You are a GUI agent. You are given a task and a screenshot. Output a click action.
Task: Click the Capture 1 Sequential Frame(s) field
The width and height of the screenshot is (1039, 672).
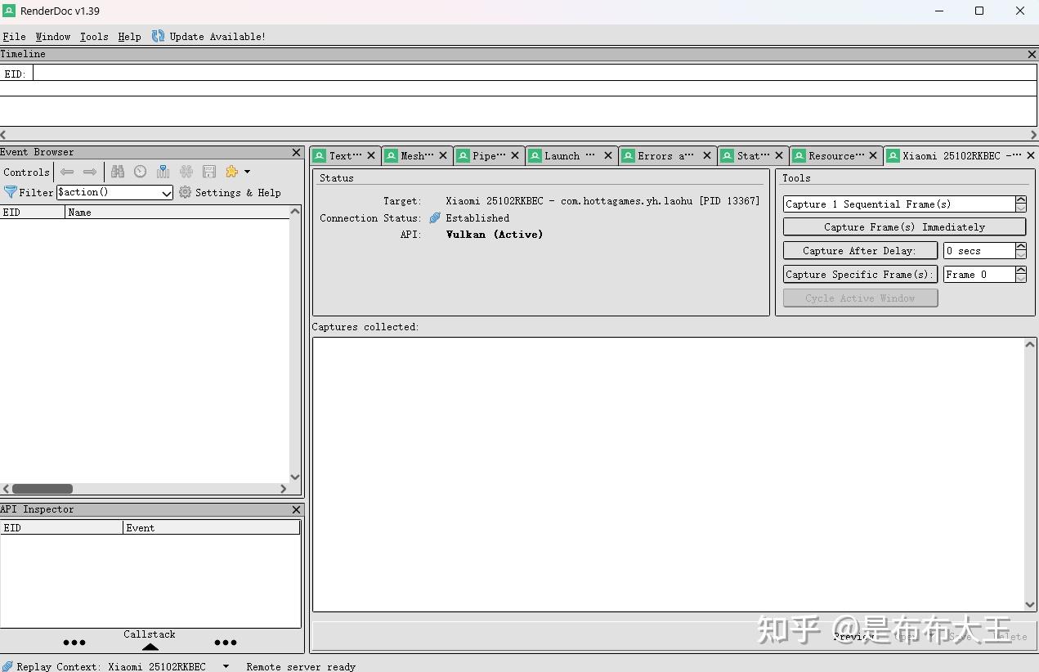(x=898, y=204)
